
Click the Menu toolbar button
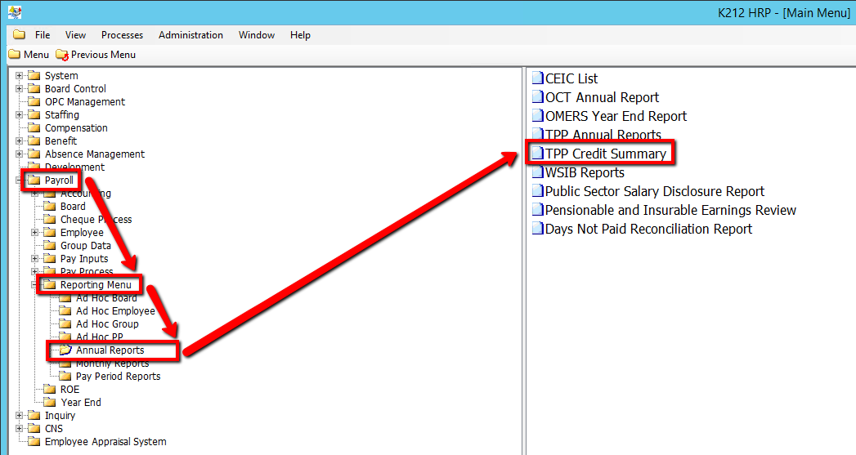(29, 55)
